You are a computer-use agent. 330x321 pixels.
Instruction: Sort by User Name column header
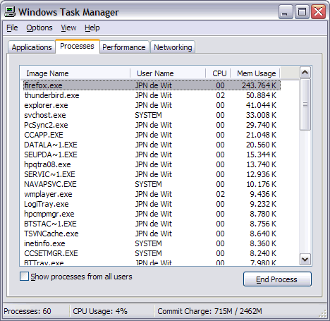[x=168, y=73]
